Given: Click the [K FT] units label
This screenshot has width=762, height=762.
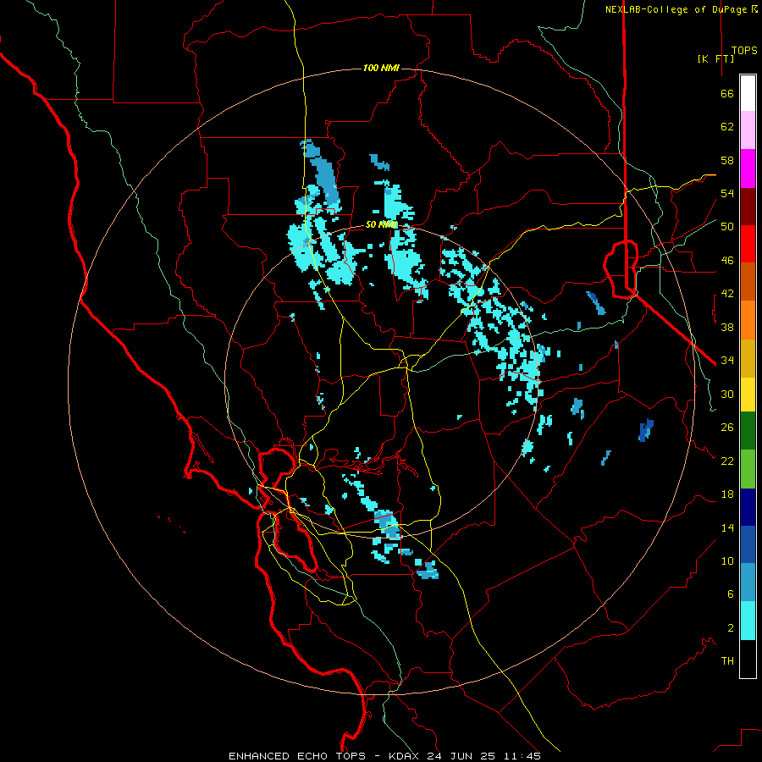Looking at the screenshot, I should (x=715, y=58).
